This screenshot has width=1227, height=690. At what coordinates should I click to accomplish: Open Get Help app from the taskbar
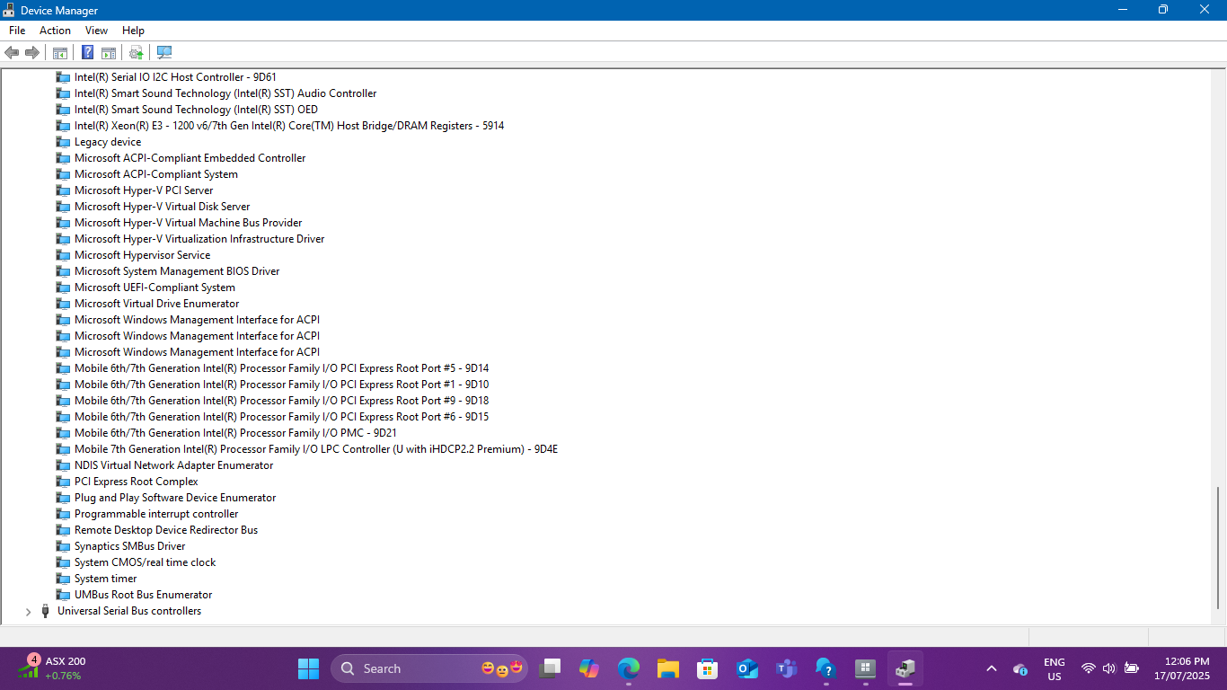[x=825, y=668]
